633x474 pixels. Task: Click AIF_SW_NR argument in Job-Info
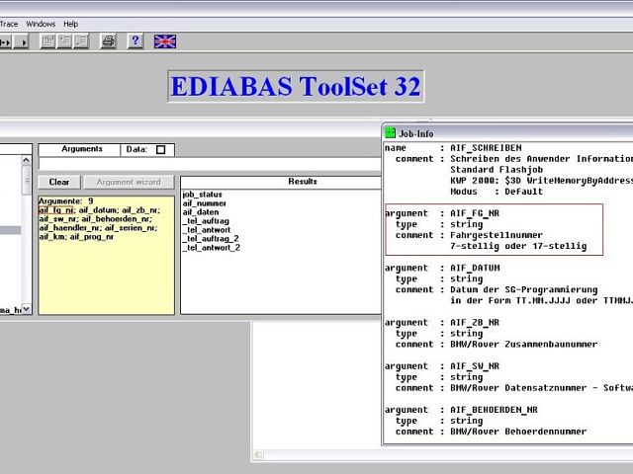[x=475, y=366]
